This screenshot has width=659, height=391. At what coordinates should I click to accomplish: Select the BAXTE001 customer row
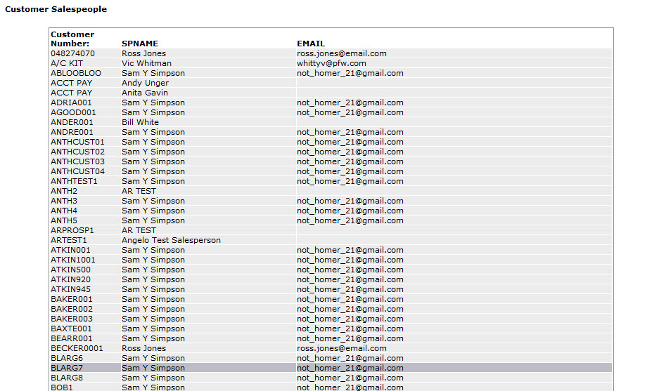[x=331, y=329]
